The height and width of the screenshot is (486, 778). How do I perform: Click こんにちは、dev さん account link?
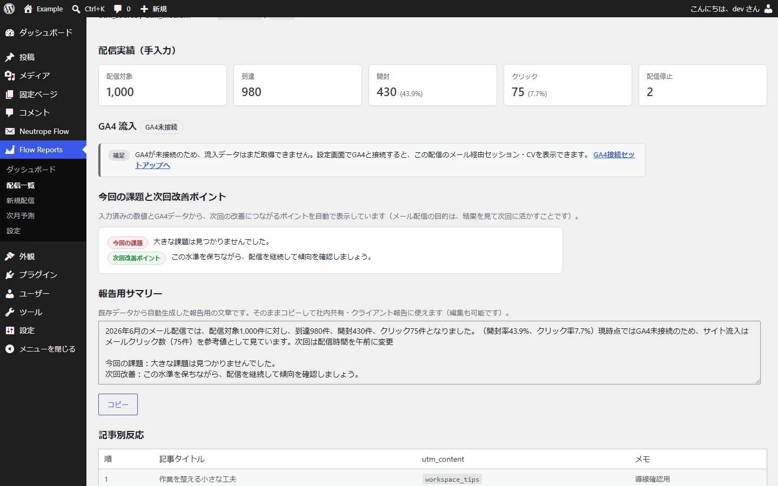click(732, 9)
